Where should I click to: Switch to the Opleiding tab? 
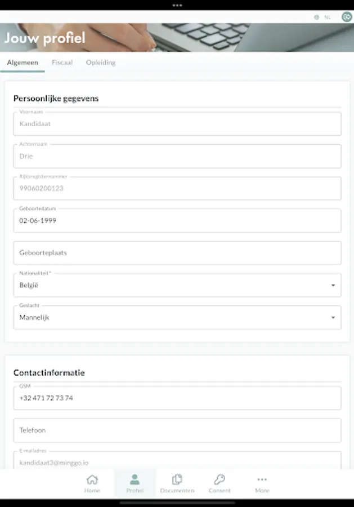pos(101,63)
